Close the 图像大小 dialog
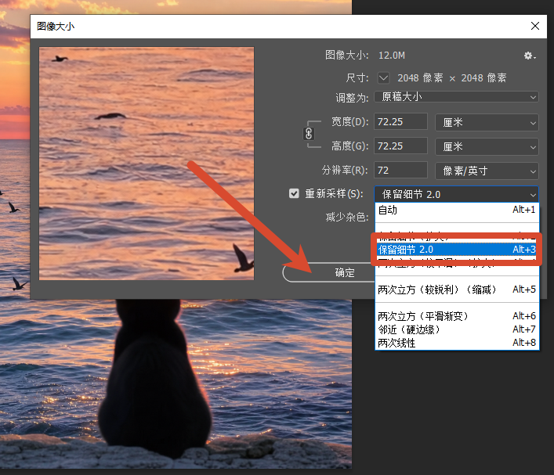 tap(535, 26)
